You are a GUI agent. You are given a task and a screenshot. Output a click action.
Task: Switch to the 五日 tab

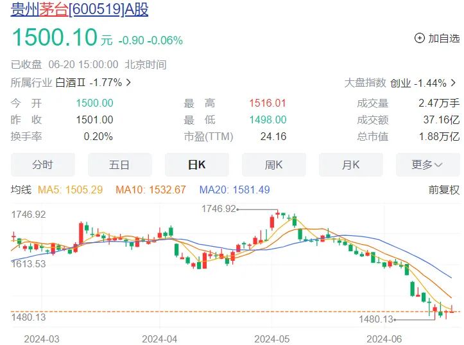point(119,165)
